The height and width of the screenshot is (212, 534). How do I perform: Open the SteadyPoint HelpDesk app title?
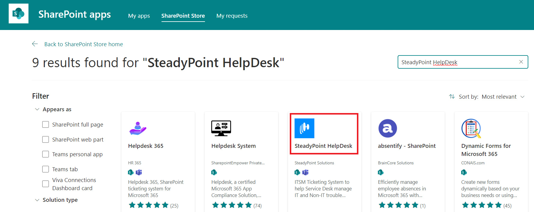(x=323, y=146)
